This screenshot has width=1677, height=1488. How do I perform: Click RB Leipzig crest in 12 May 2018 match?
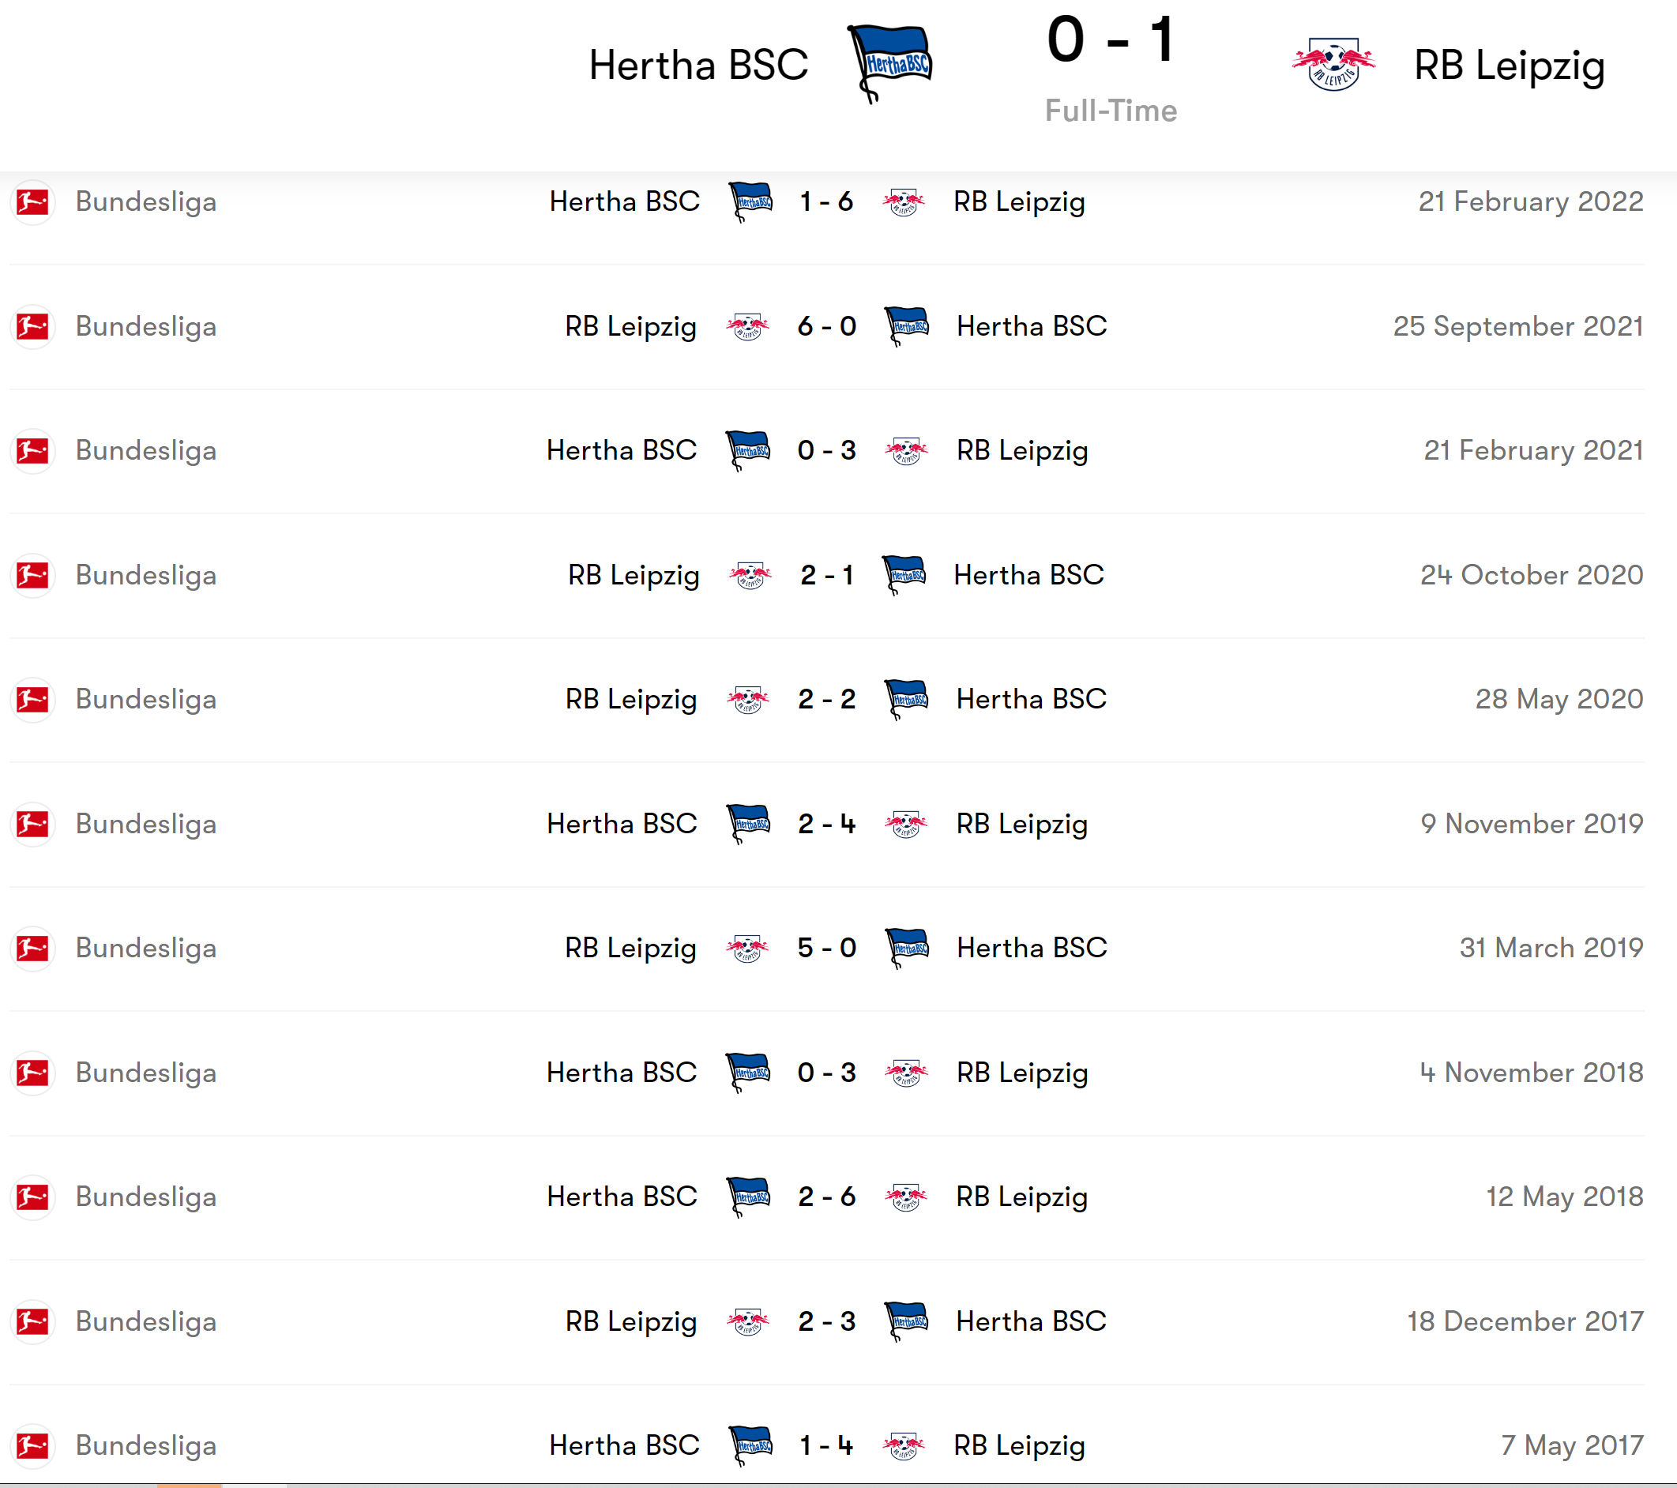point(906,1197)
